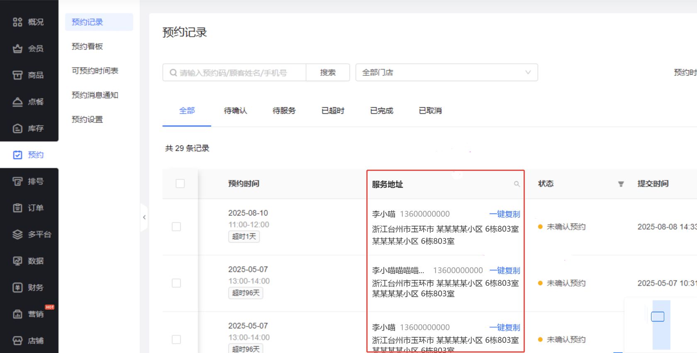The height and width of the screenshot is (353, 697).
Task: Collapse the secondary sidebar with arrow handle
Action: [144, 217]
